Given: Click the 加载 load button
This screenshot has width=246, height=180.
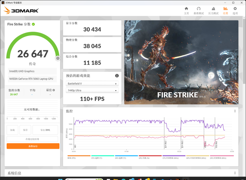Looking at the screenshot, I should 12,130.
